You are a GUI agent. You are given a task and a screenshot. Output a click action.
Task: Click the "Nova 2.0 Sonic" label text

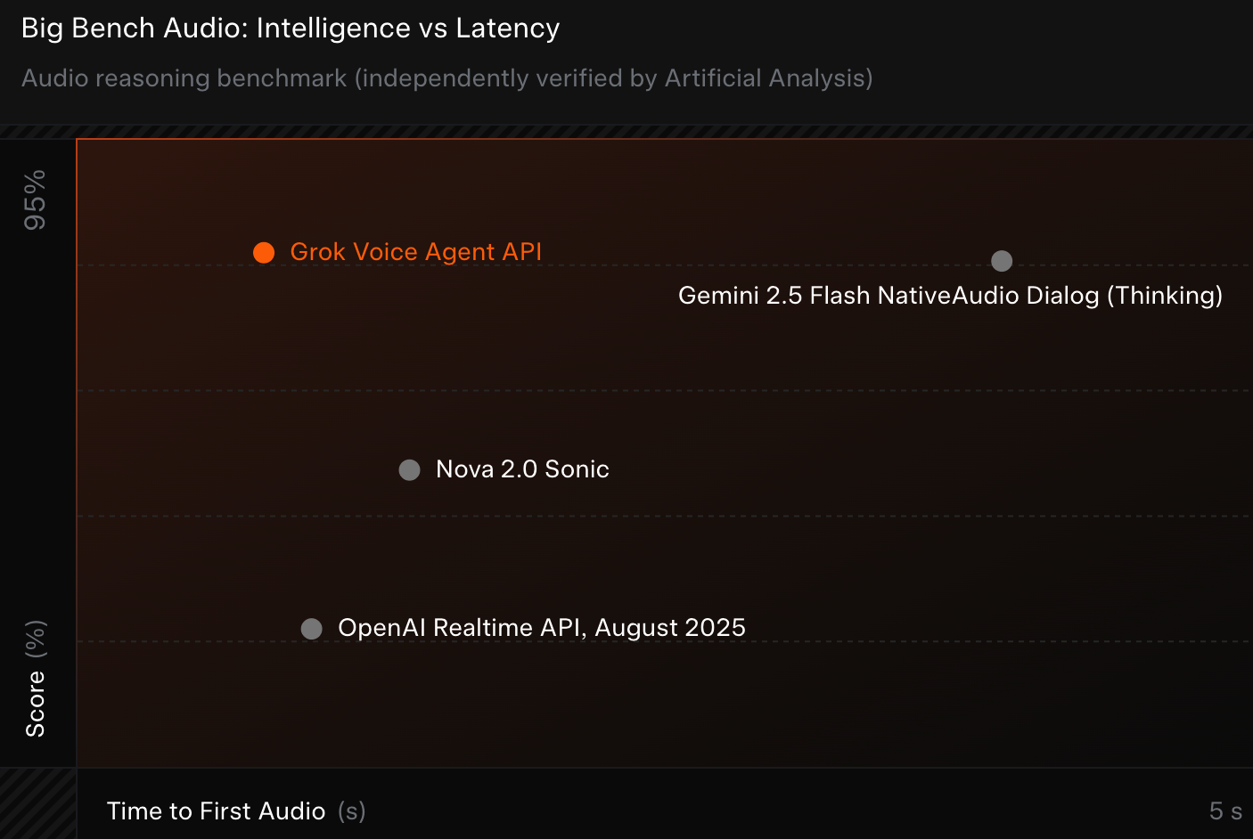tap(522, 469)
